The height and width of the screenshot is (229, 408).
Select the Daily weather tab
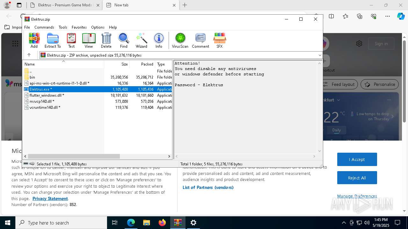click(337, 130)
